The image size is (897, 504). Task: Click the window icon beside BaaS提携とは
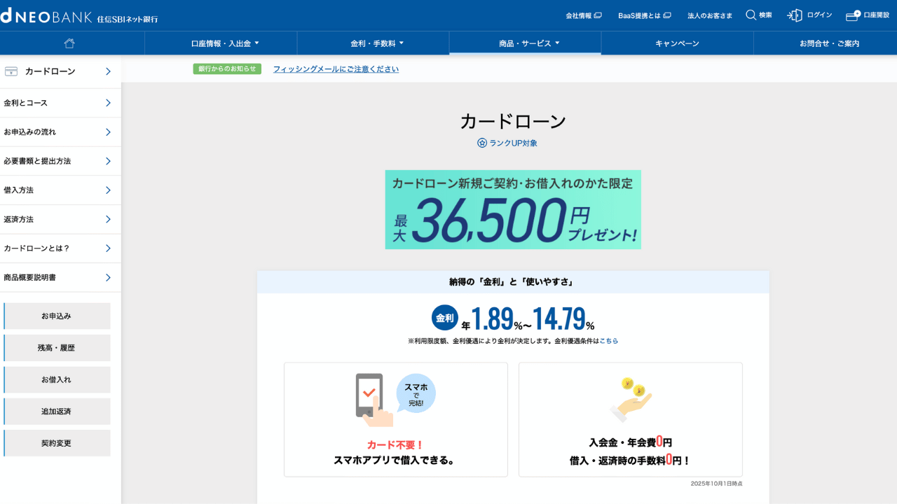[x=666, y=14]
